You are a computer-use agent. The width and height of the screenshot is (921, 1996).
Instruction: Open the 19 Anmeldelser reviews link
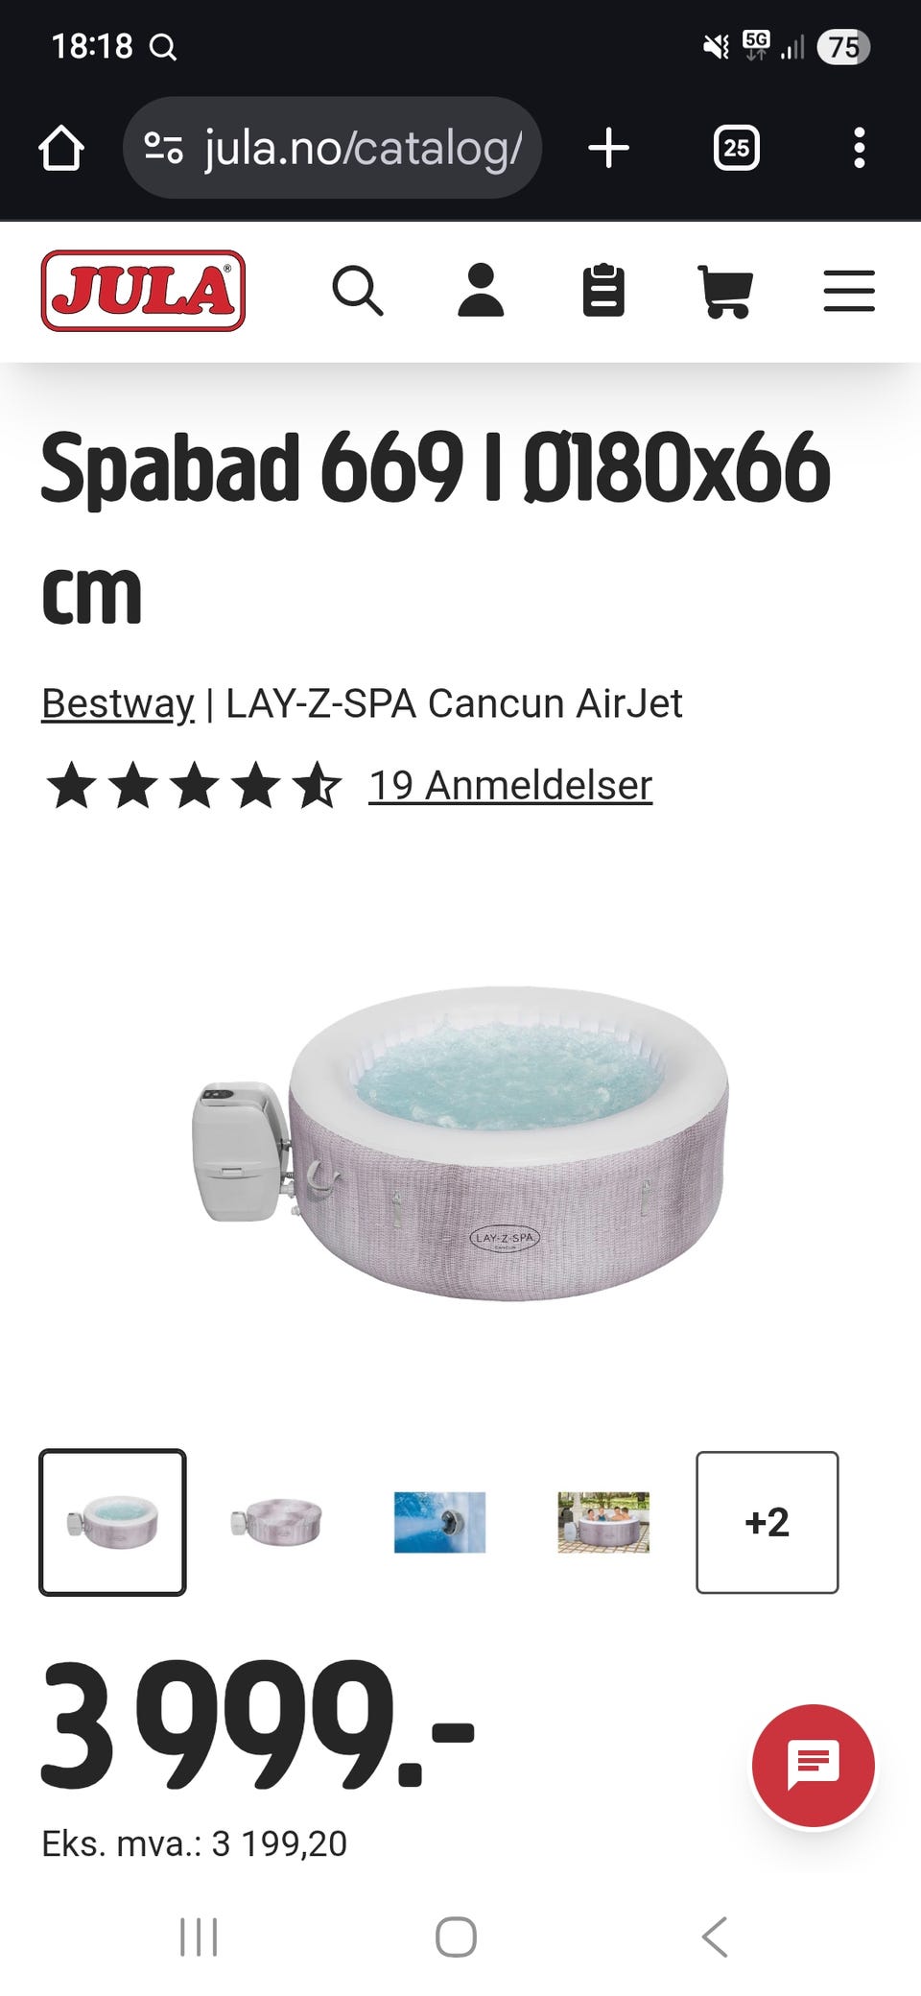point(510,785)
